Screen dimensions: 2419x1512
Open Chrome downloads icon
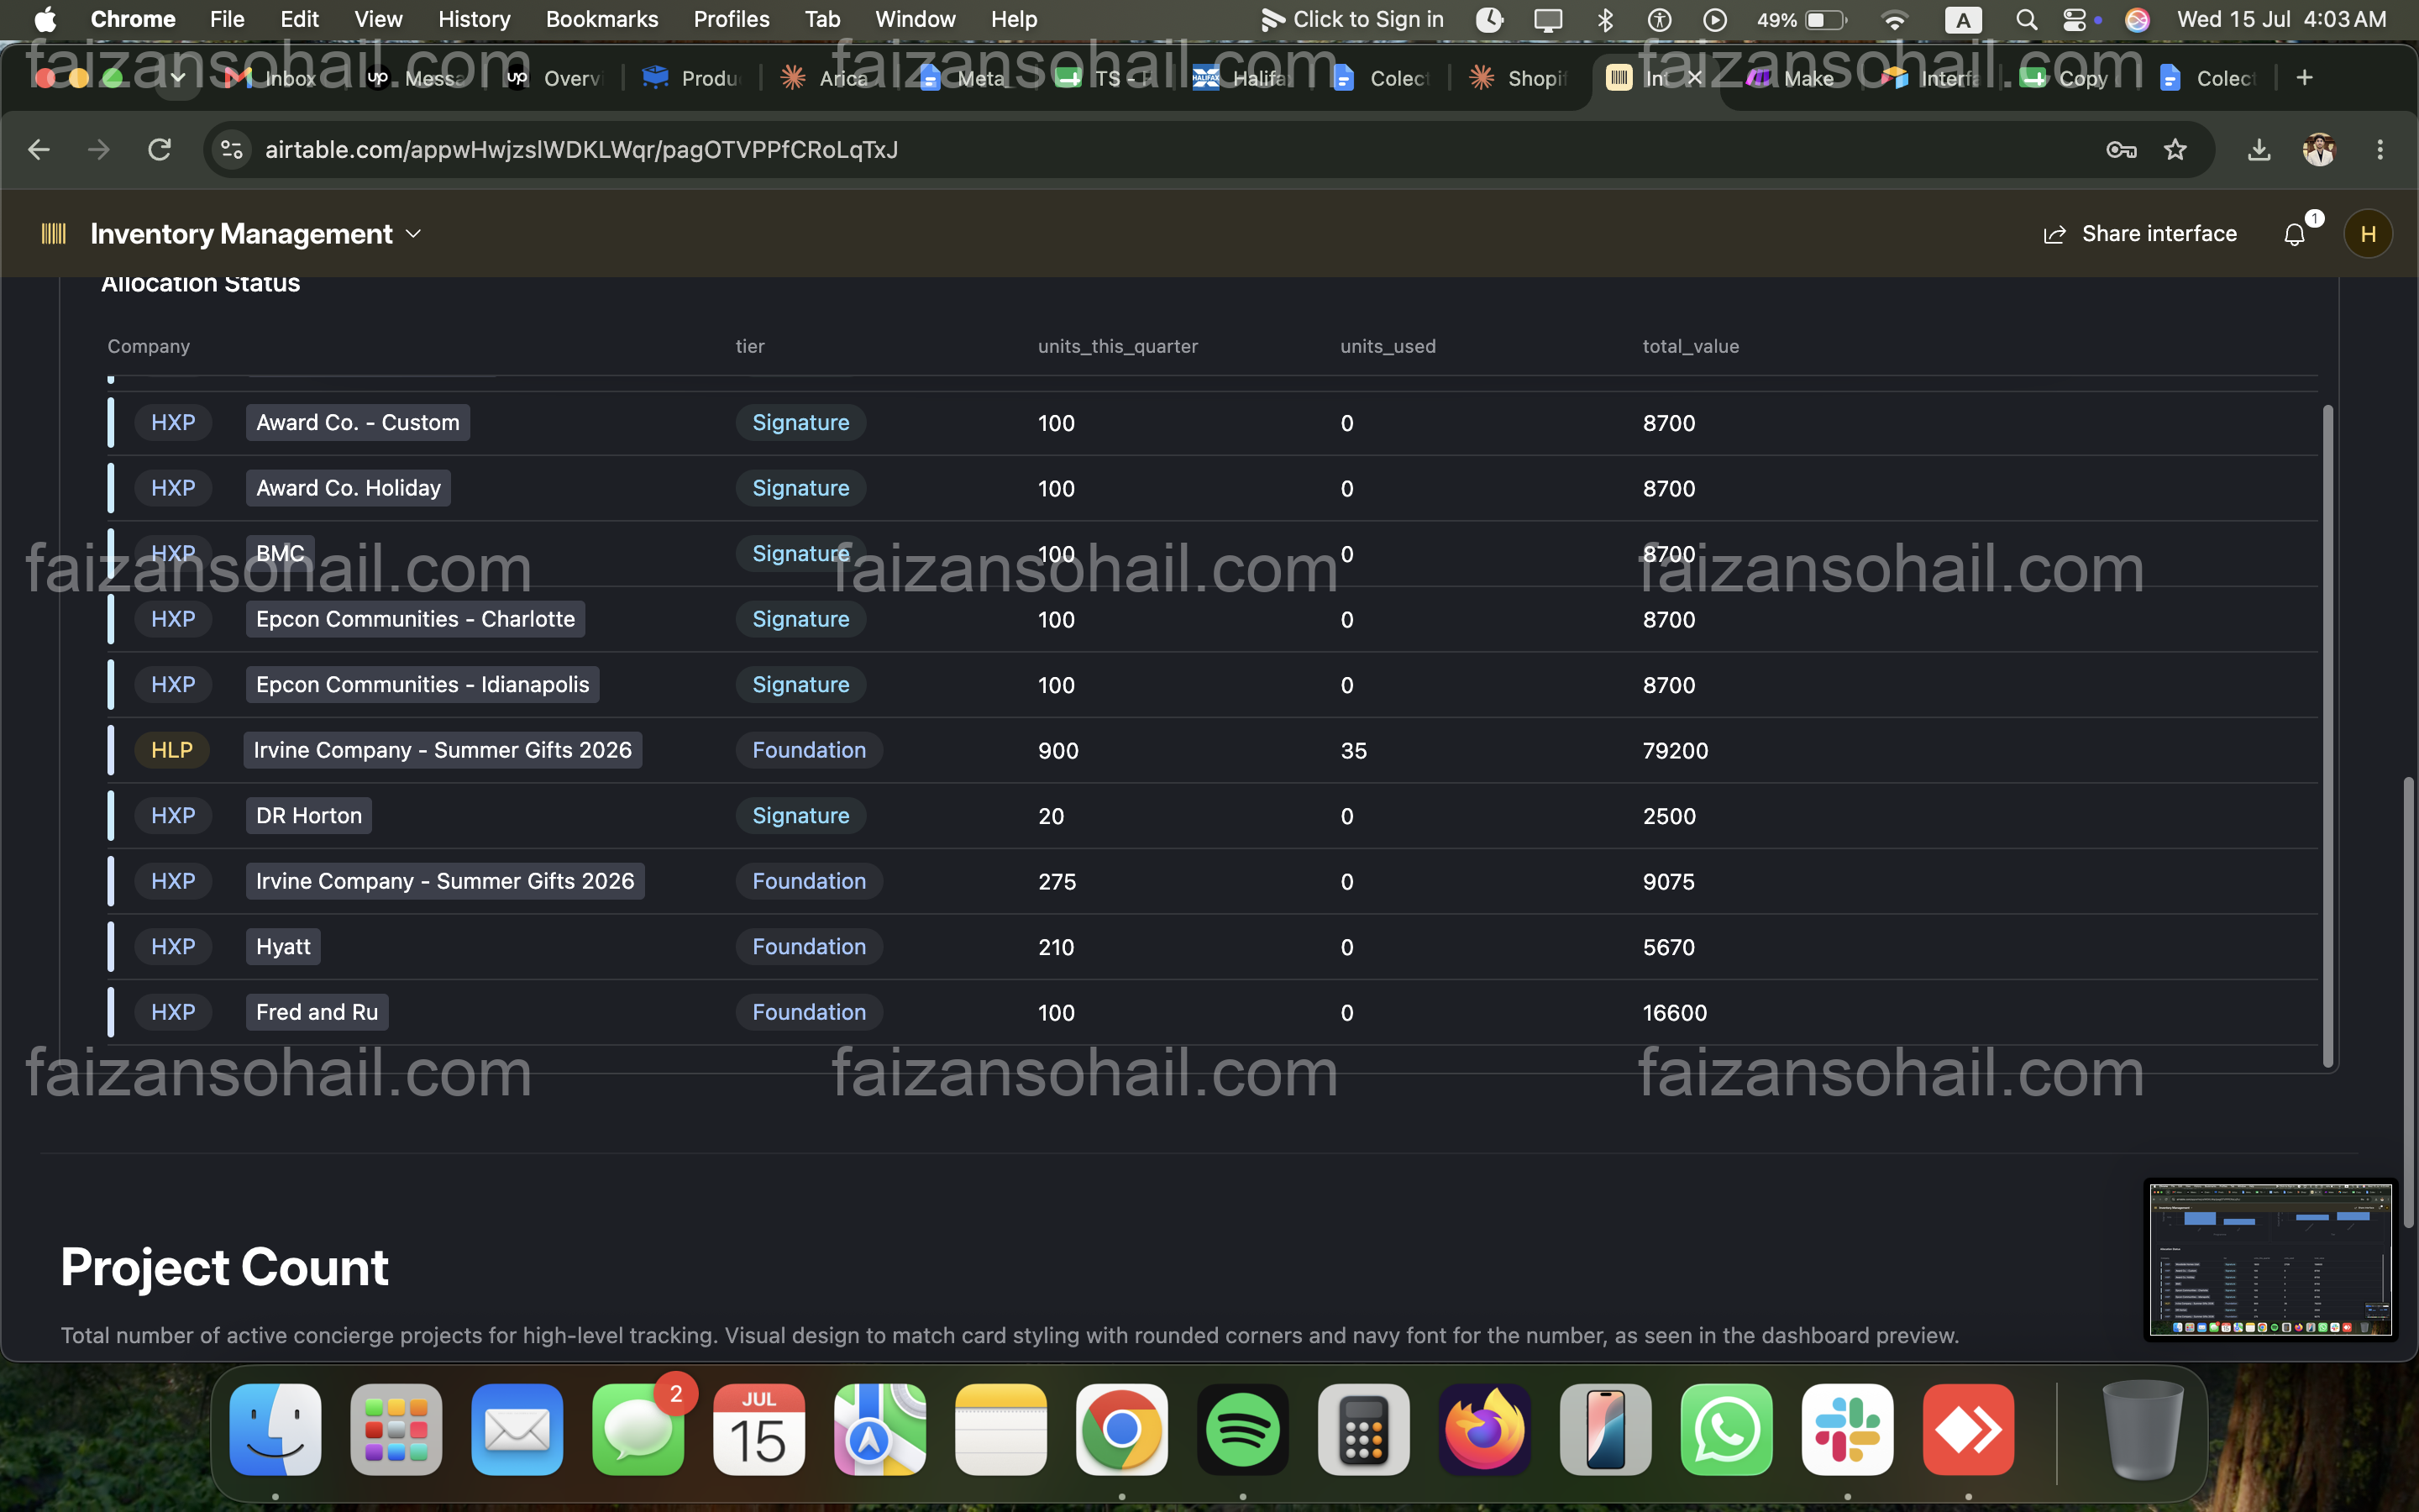click(x=2259, y=149)
